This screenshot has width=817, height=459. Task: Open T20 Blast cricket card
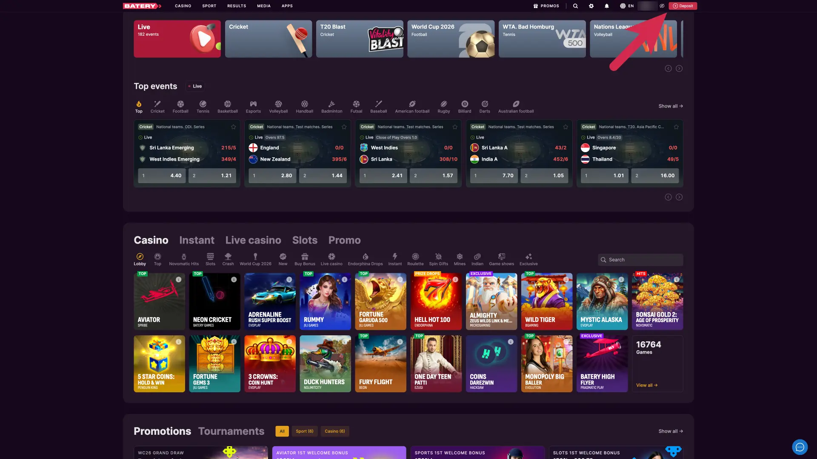(360, 39)
